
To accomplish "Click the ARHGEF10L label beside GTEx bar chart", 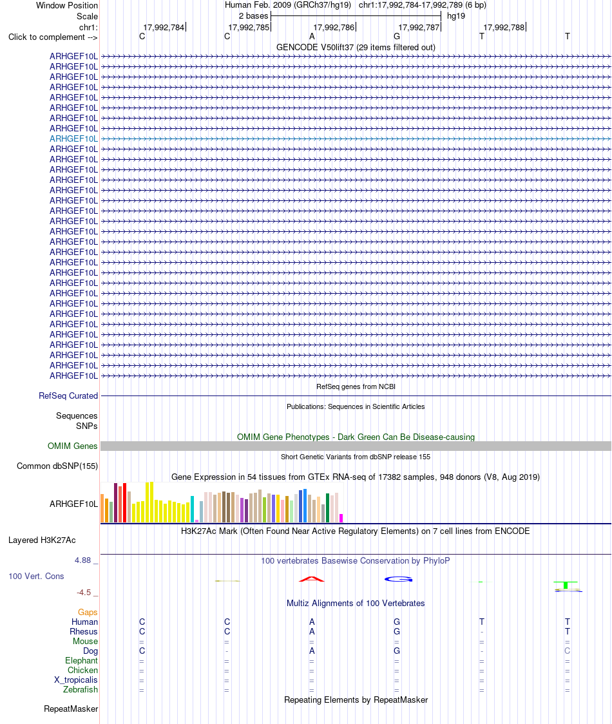I will 74,504.
